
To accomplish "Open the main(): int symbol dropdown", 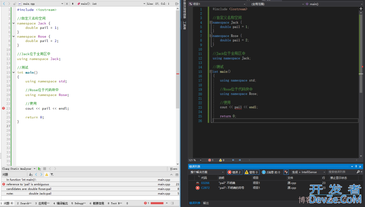I will click(x=144, y=4).
